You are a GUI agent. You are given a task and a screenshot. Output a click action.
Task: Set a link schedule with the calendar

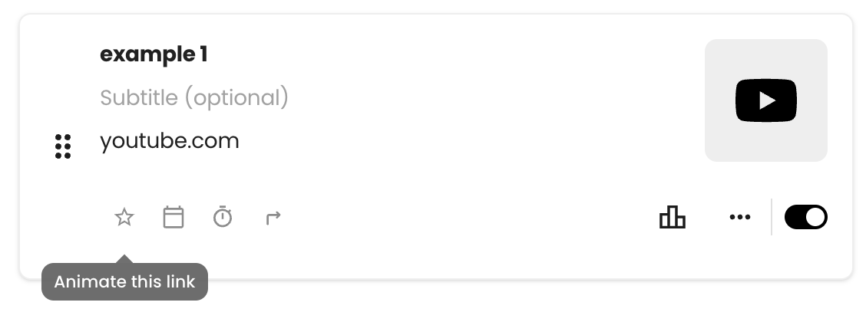174,217
